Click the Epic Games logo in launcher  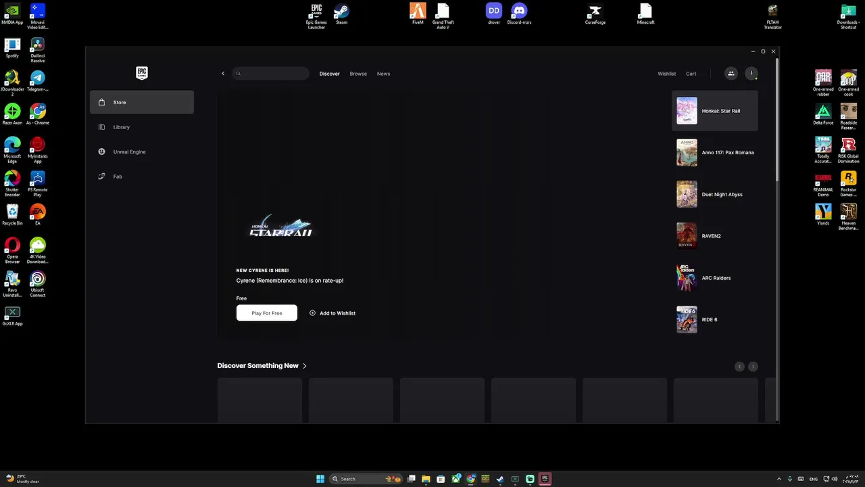click(x=142, y=73)
